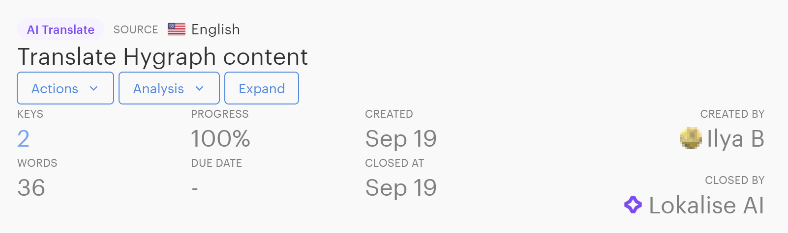Click the empty Due Date dash

pyautogui.click(x=195, y=188)
